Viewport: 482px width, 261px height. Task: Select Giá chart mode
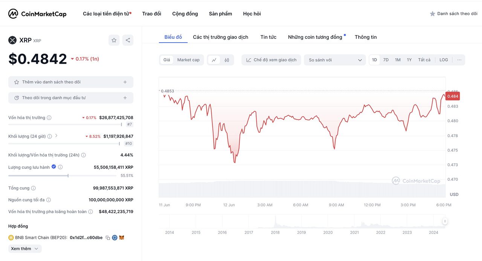click(166, 60)
